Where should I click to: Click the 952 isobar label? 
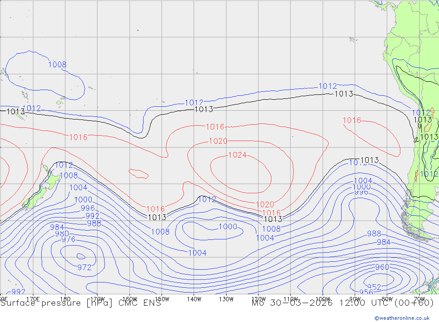point(374,287)
